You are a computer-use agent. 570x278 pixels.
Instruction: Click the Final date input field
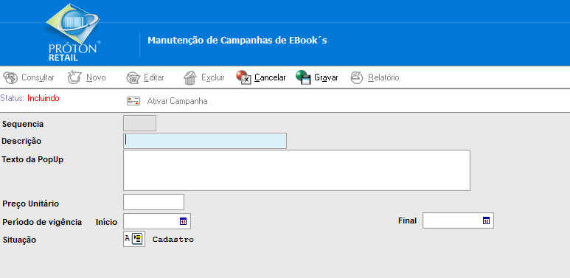coord(458,220)
